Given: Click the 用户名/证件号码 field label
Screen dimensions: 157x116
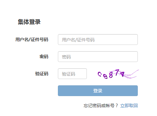Looking at the screenshot, I should (32, 40).
